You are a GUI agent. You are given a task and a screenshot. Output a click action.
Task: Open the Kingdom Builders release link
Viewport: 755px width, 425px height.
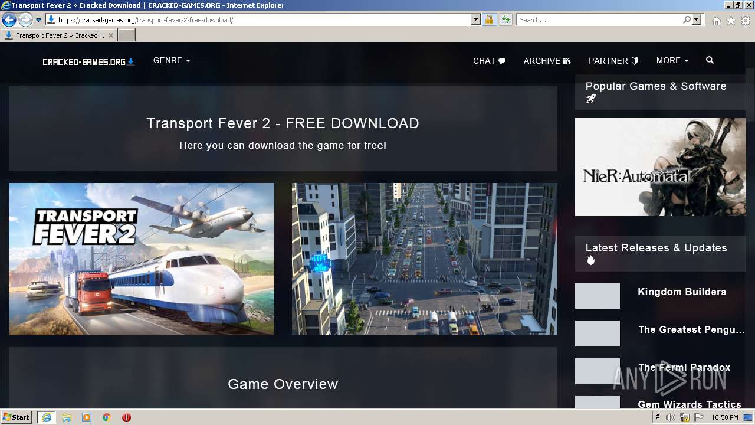pyautogui.click(x=682, y=292)
